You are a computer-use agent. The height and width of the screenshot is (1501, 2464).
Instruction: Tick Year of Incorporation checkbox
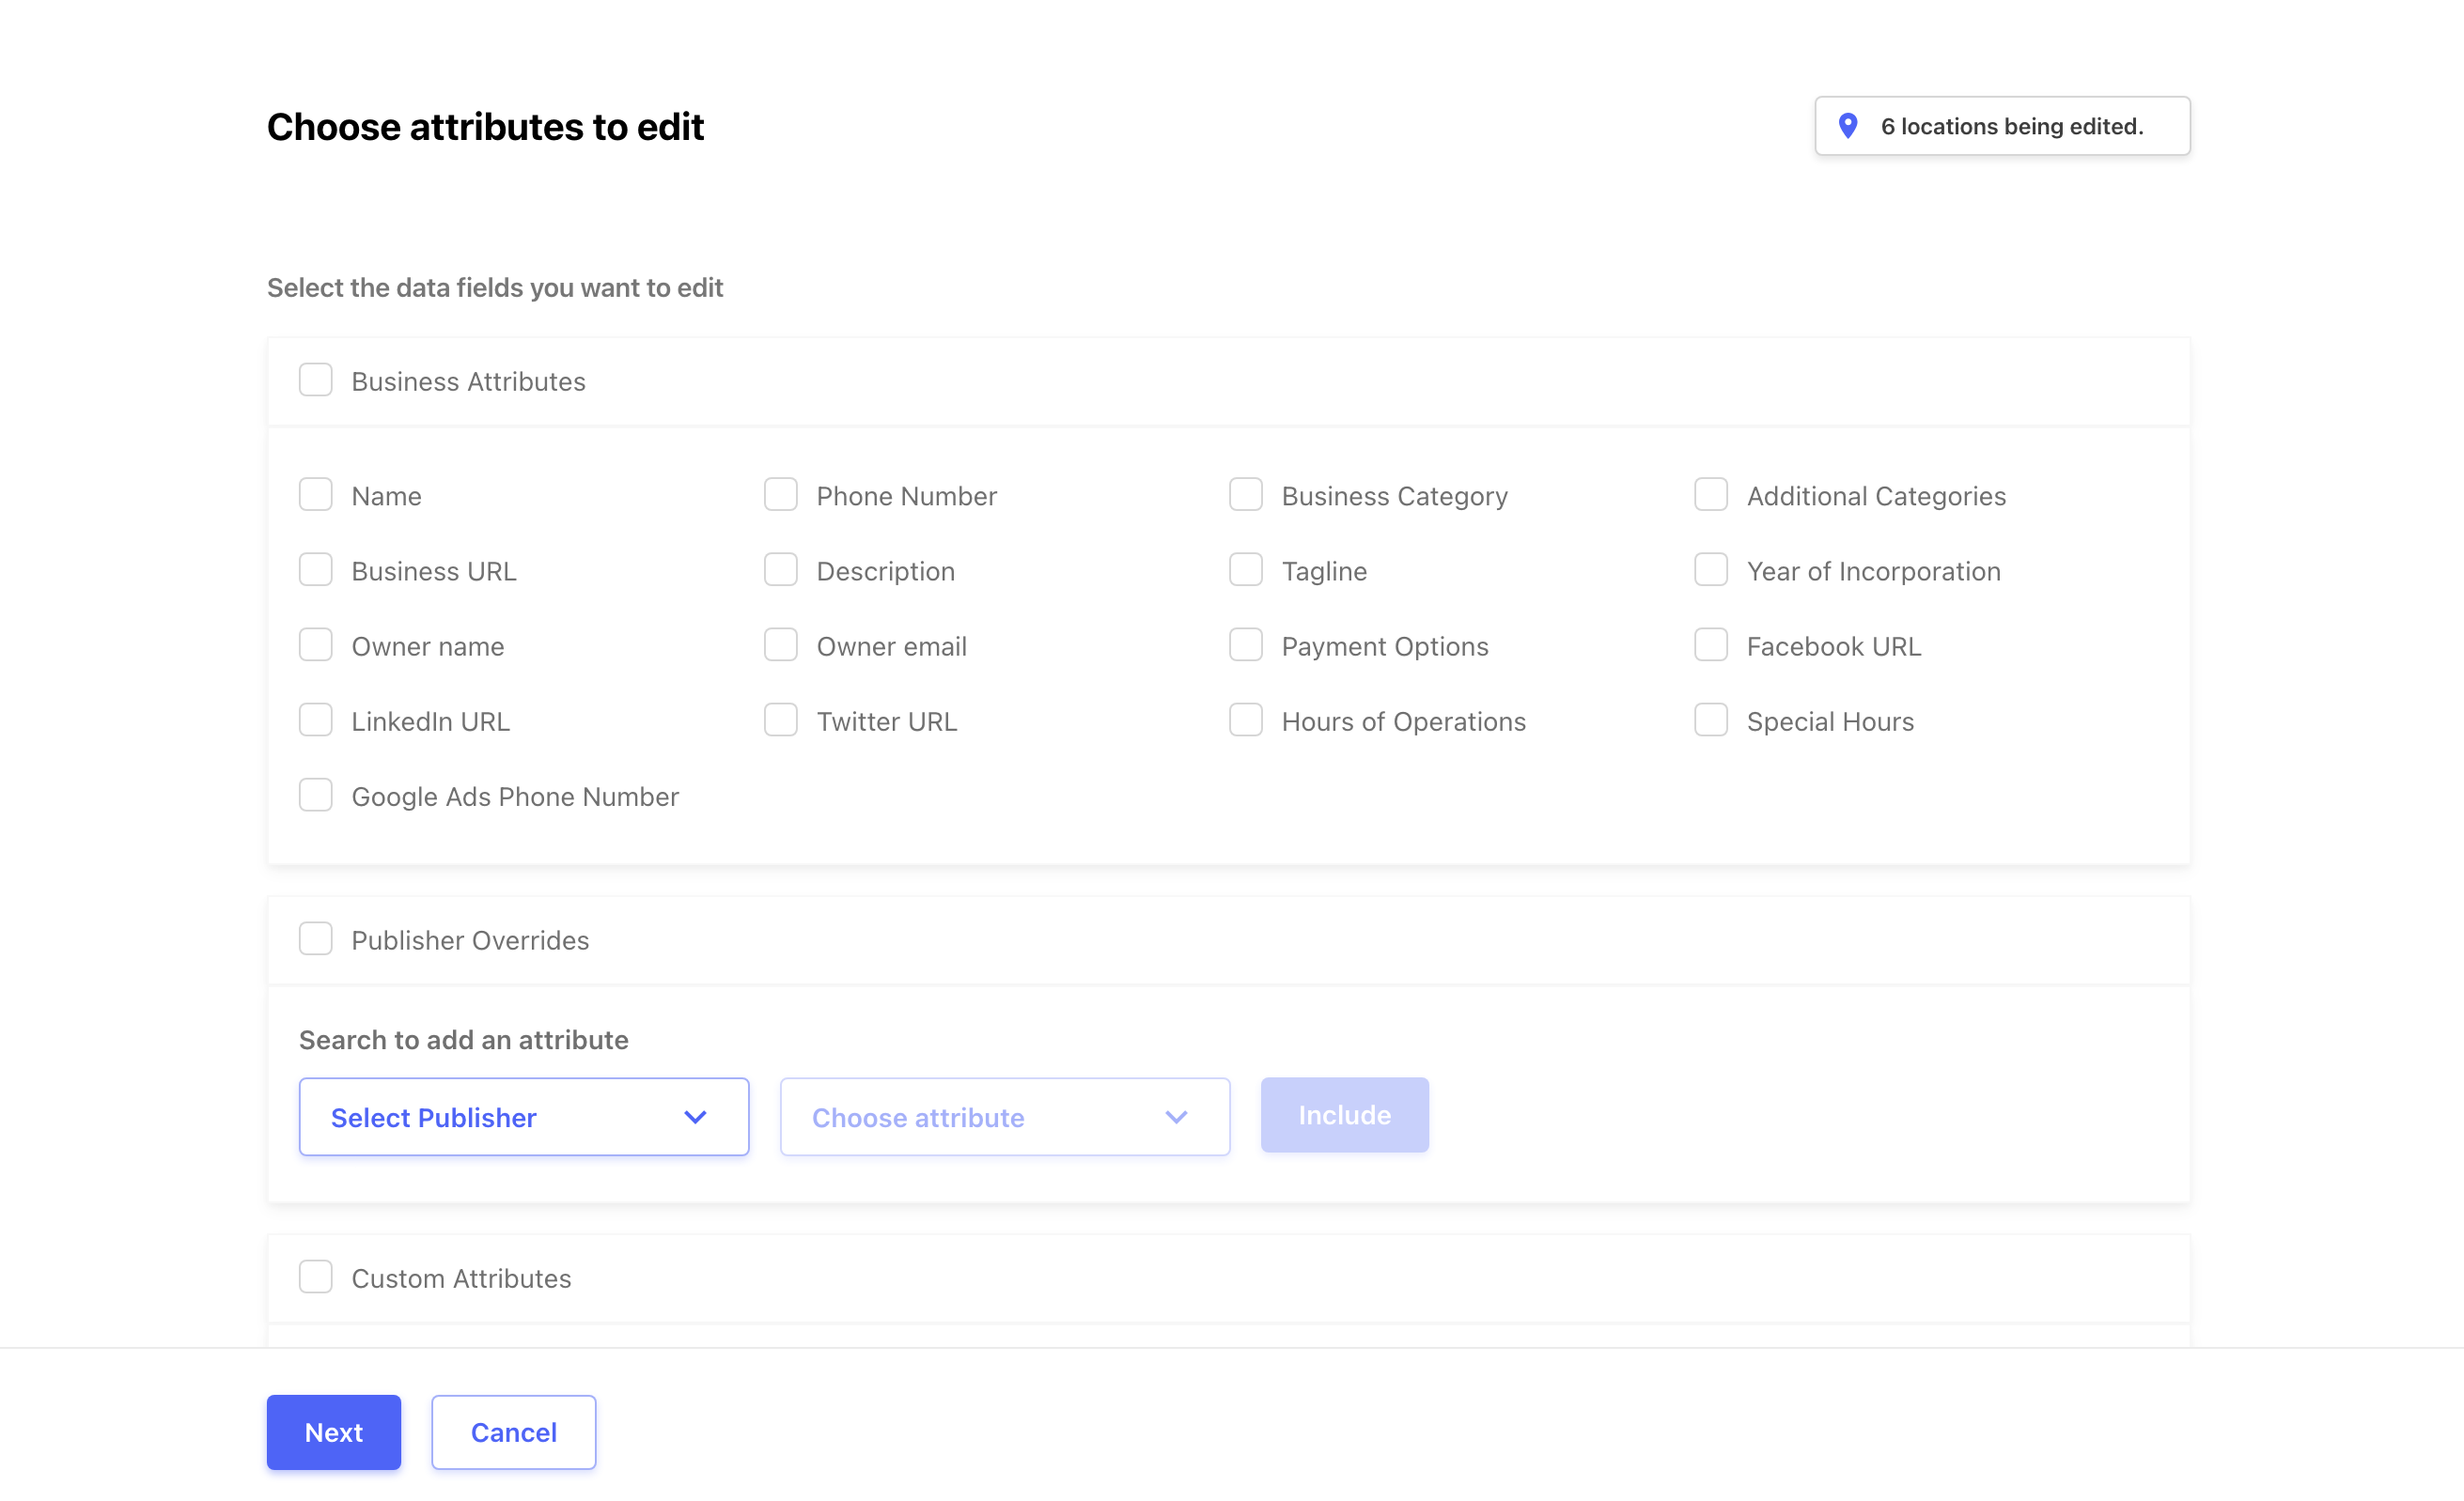tap(1711, 569)
